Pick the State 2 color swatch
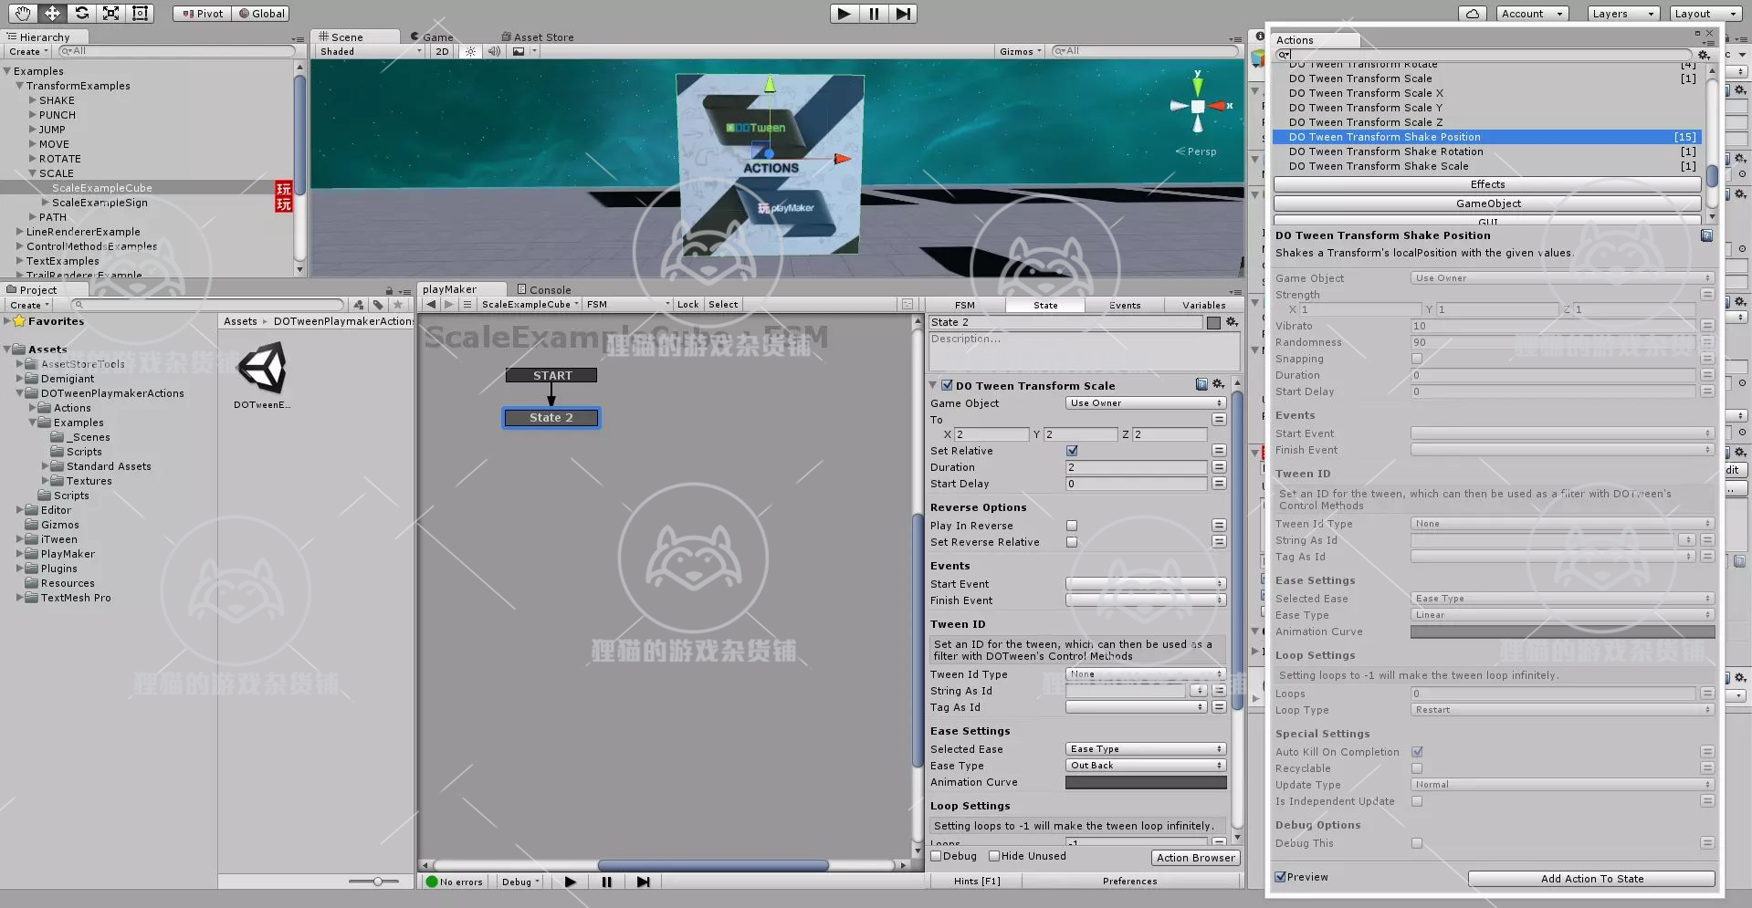The width and height of the screenshot is (1752, 908). click(1213, 322)
